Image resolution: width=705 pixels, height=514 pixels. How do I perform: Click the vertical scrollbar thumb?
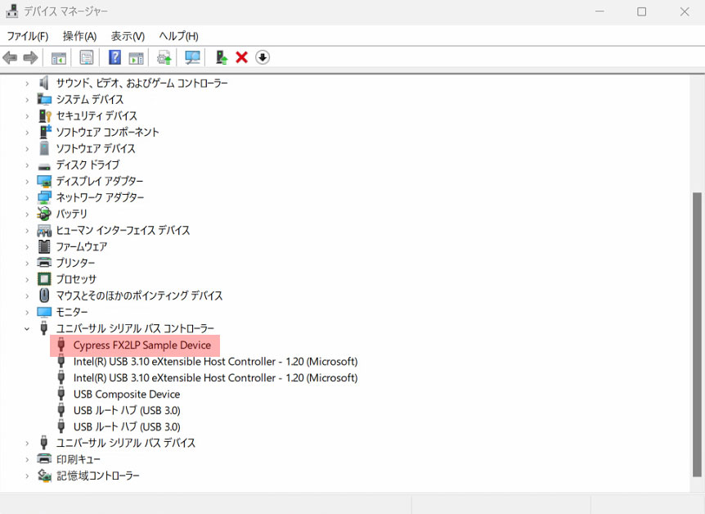(697, 335)
